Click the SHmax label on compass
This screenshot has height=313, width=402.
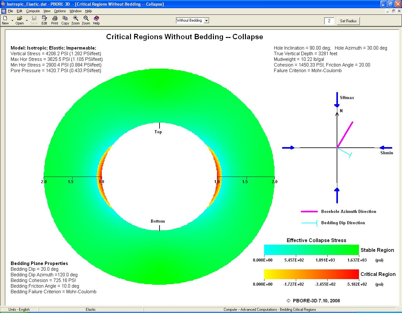coord(347,98)
